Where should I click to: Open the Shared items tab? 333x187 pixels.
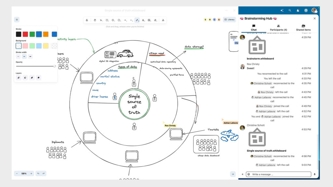(x=303, y=28)
